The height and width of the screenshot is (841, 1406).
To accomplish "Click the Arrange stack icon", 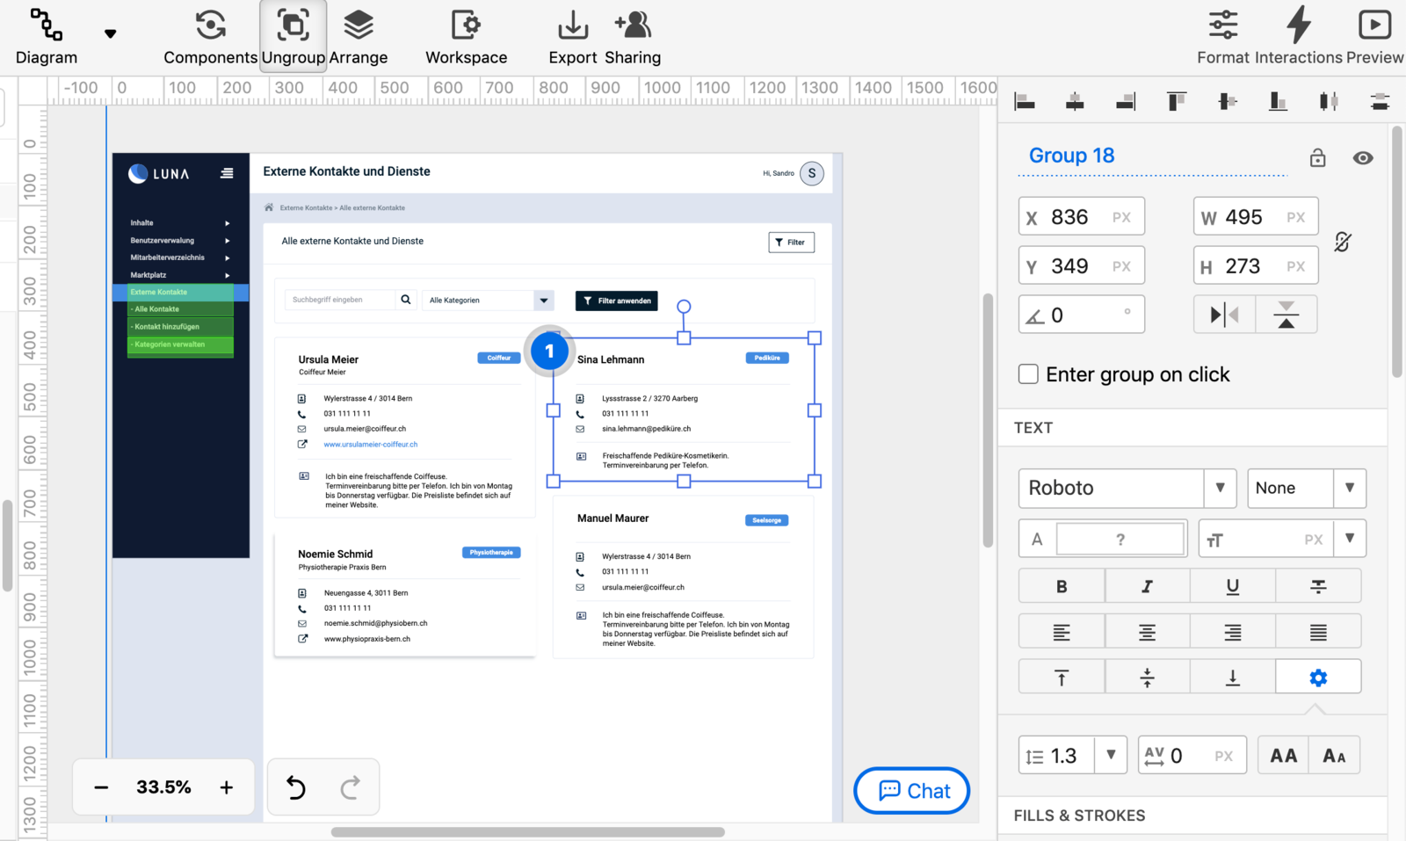I will tap(359, 26).
